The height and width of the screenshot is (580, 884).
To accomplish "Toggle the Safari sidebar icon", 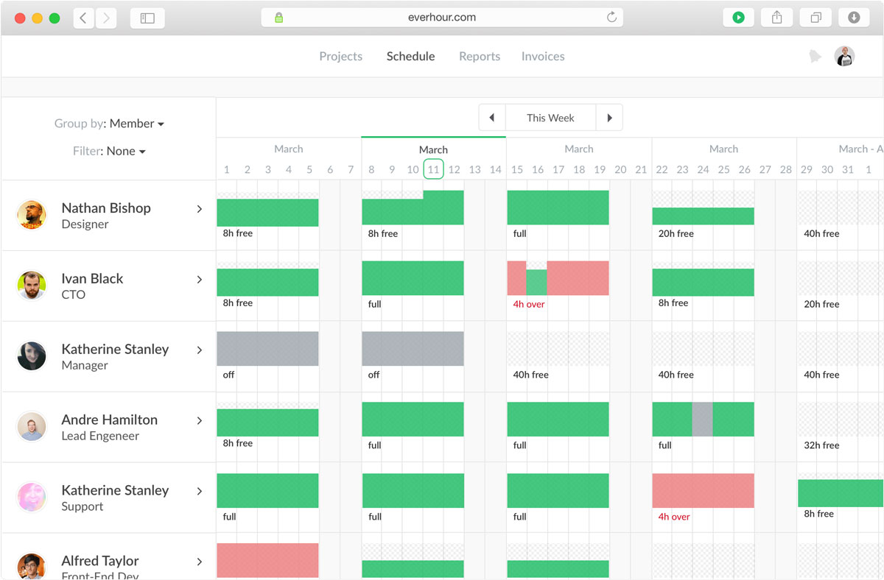I will point(147,18).
